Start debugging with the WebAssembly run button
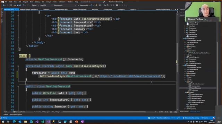This screenshot has width=222, height=124. pyautogui.click(x=83, y=6)
